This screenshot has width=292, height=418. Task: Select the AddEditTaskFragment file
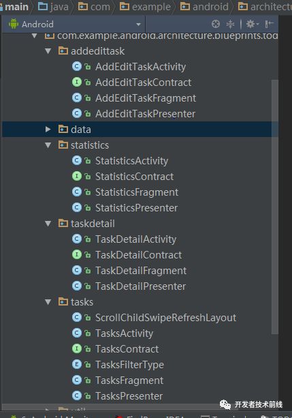pos(146,98)
